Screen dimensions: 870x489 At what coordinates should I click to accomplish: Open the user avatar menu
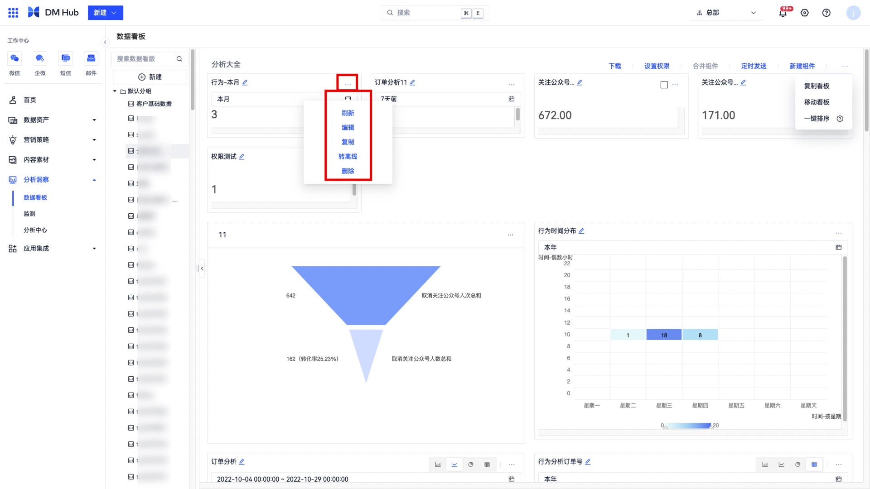[854, 13]
